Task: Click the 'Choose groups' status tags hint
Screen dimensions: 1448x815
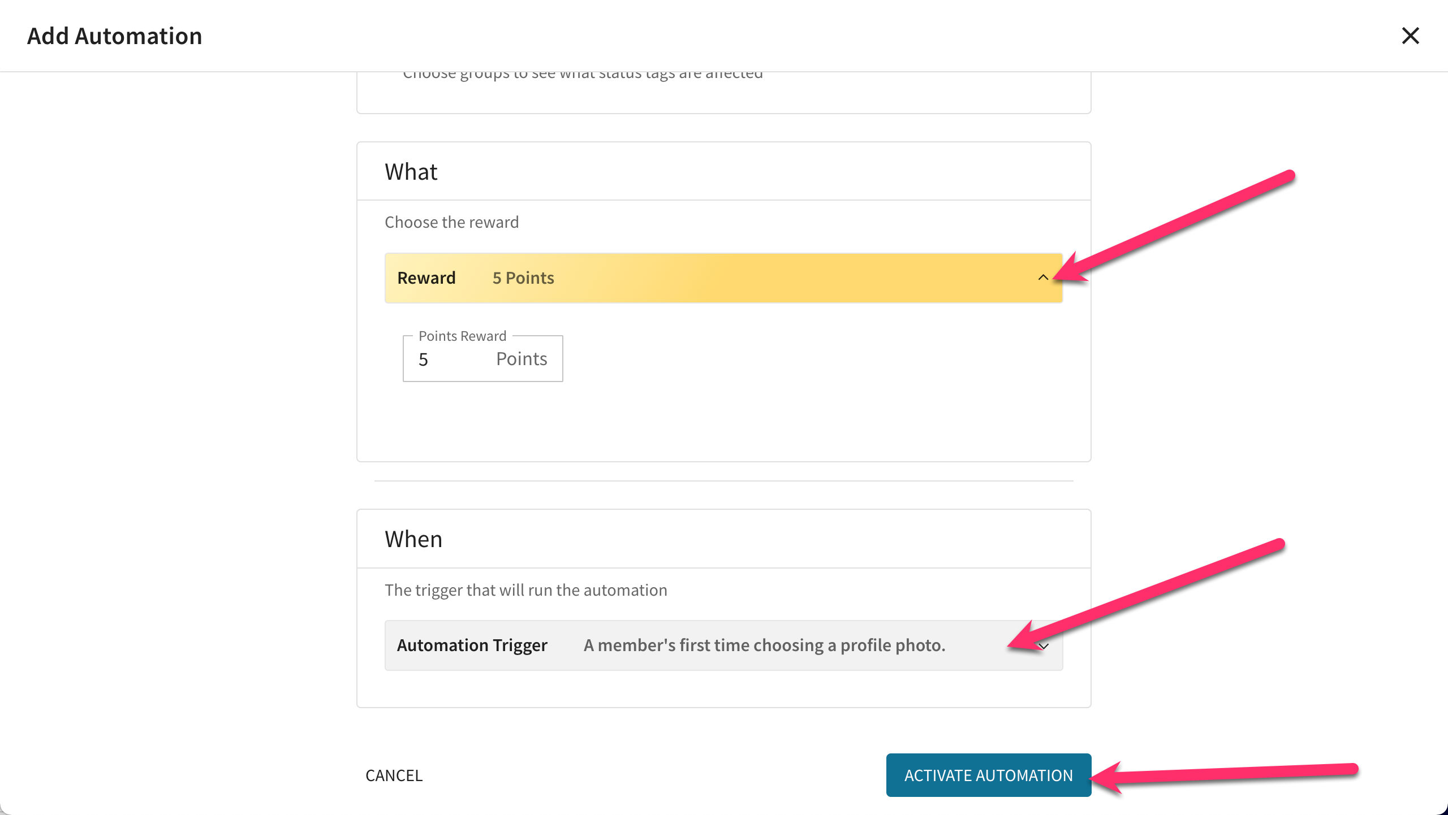Action: (x=583, y=75)
